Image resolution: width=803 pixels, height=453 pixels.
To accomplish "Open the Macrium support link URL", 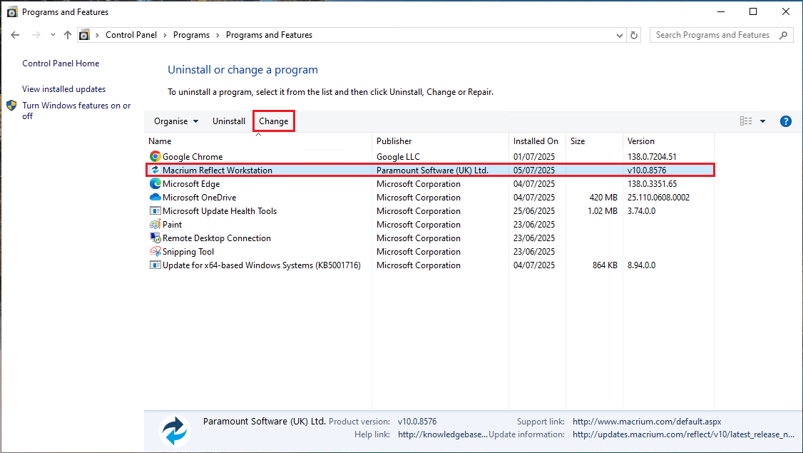I will pyautogui.click(x=647, y=422).
